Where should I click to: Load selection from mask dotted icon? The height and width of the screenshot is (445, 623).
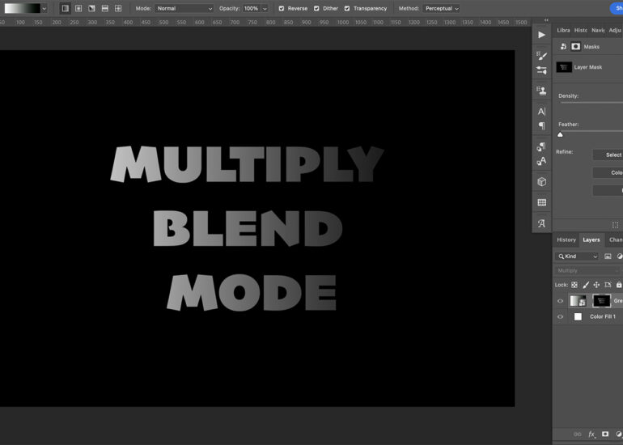tap(616, 225)
